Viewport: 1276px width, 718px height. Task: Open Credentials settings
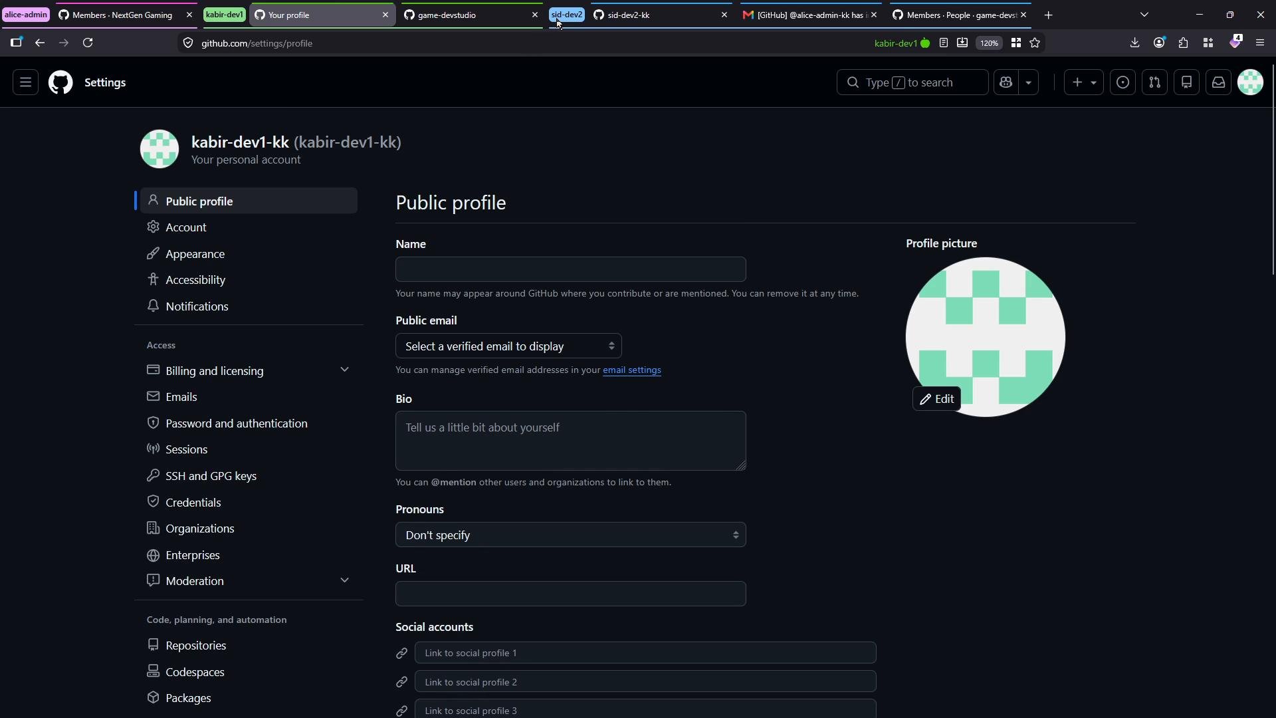(249, 503)
